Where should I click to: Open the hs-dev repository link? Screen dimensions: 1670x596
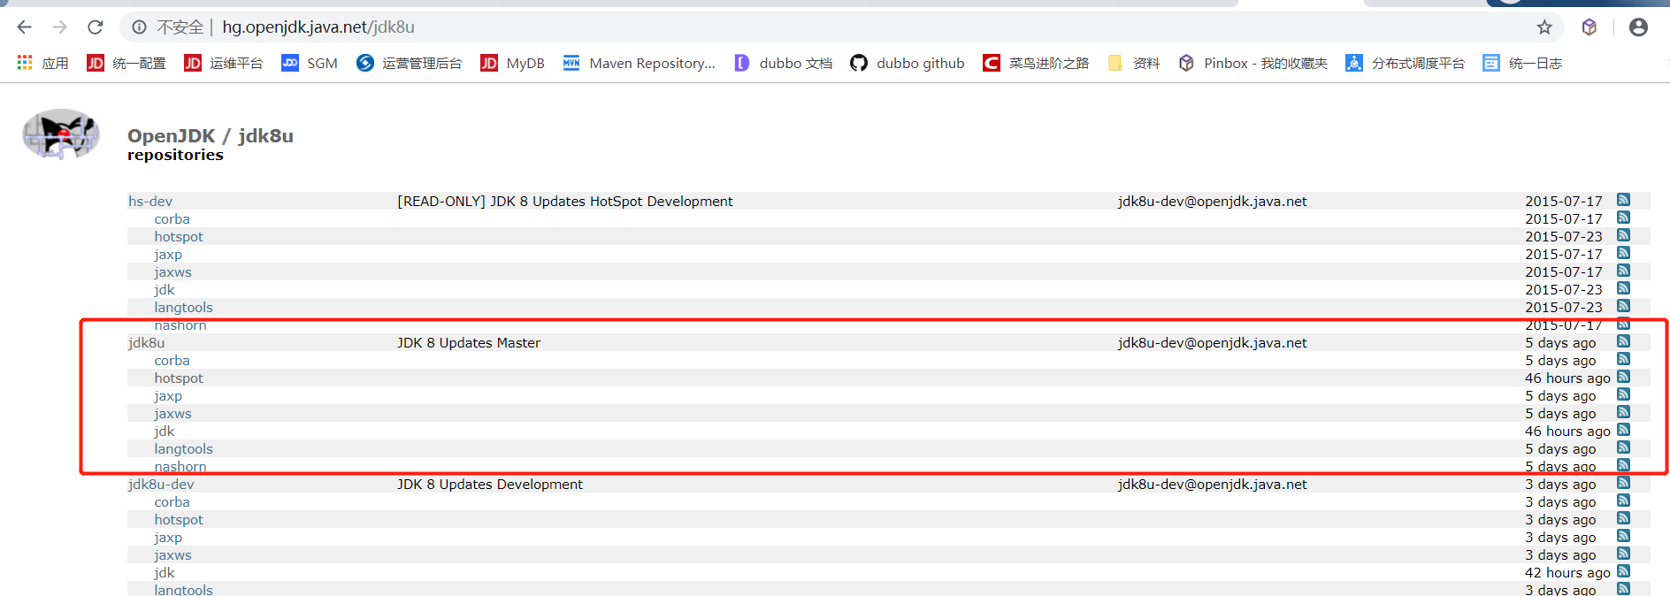[x=150, y=202]
